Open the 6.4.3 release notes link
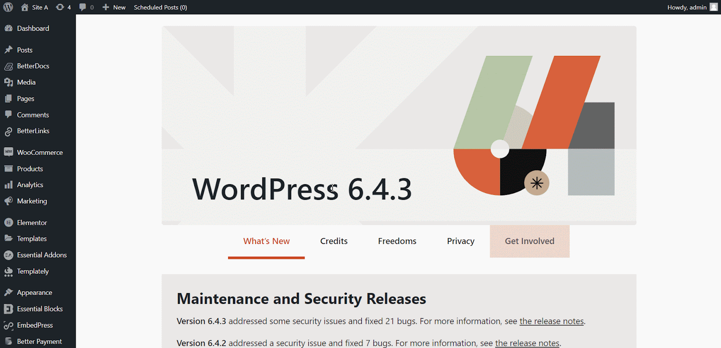This screenshot has height=348, width=721. click(552, 321)
